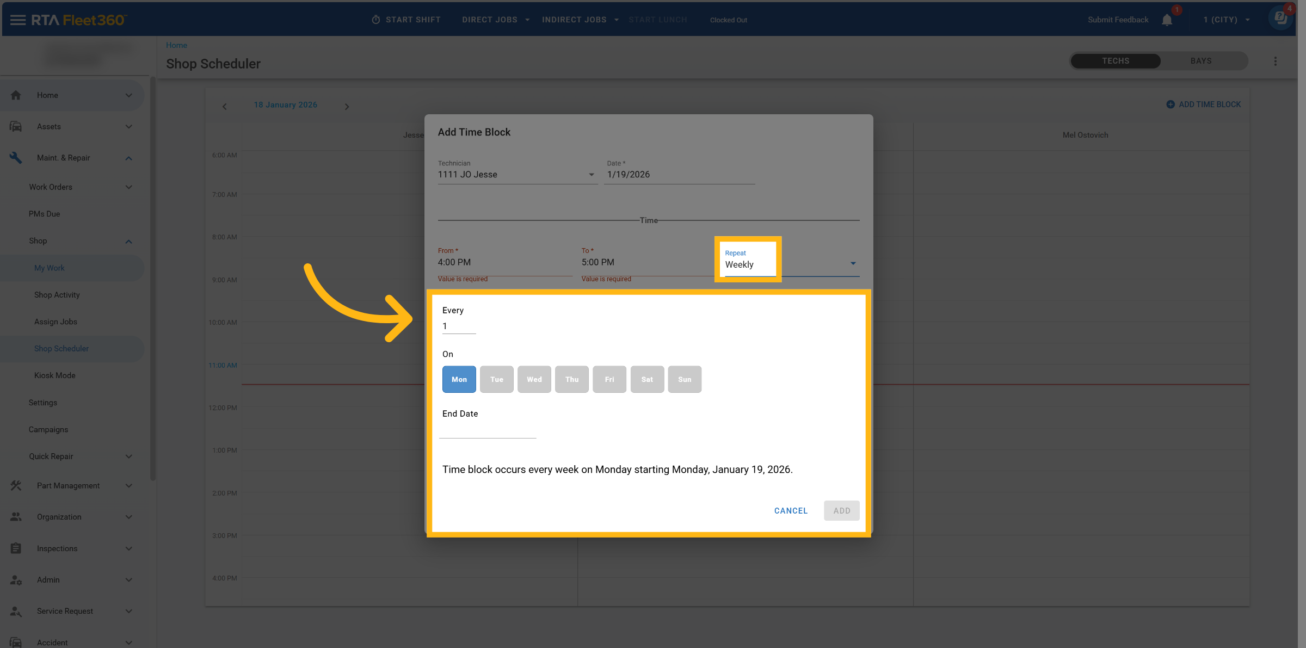
Task: Click the notifications bell icon
Action: click(1167, 20)
